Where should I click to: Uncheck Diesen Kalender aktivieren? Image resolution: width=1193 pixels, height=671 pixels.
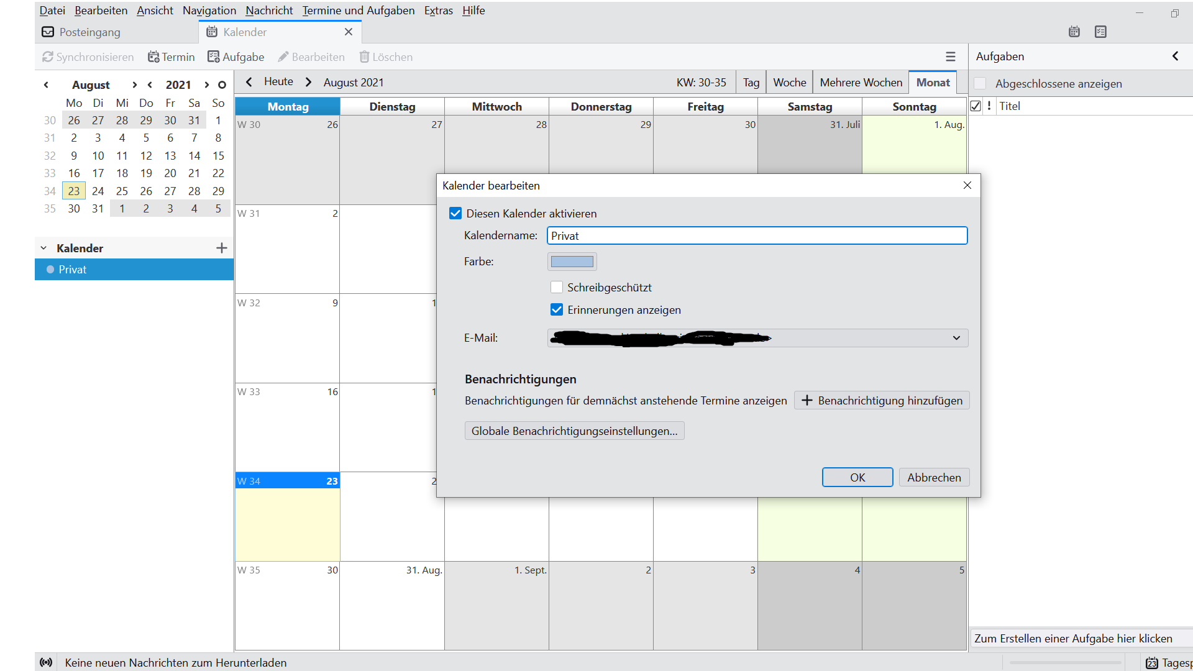point(455,214)
